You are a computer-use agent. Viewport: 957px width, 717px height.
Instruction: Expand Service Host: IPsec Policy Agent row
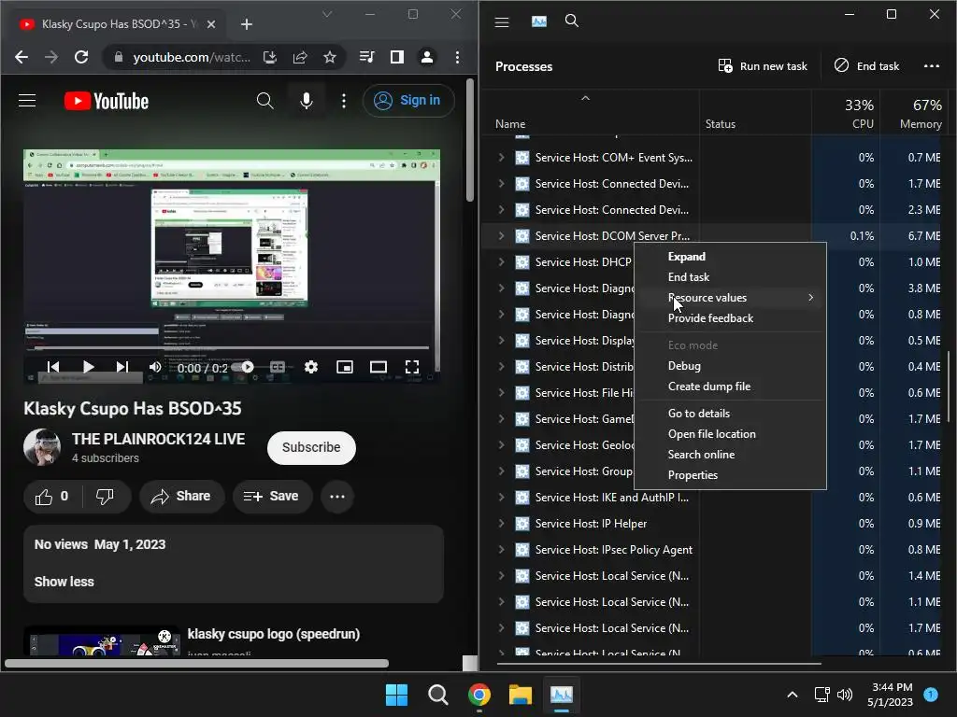501,550
